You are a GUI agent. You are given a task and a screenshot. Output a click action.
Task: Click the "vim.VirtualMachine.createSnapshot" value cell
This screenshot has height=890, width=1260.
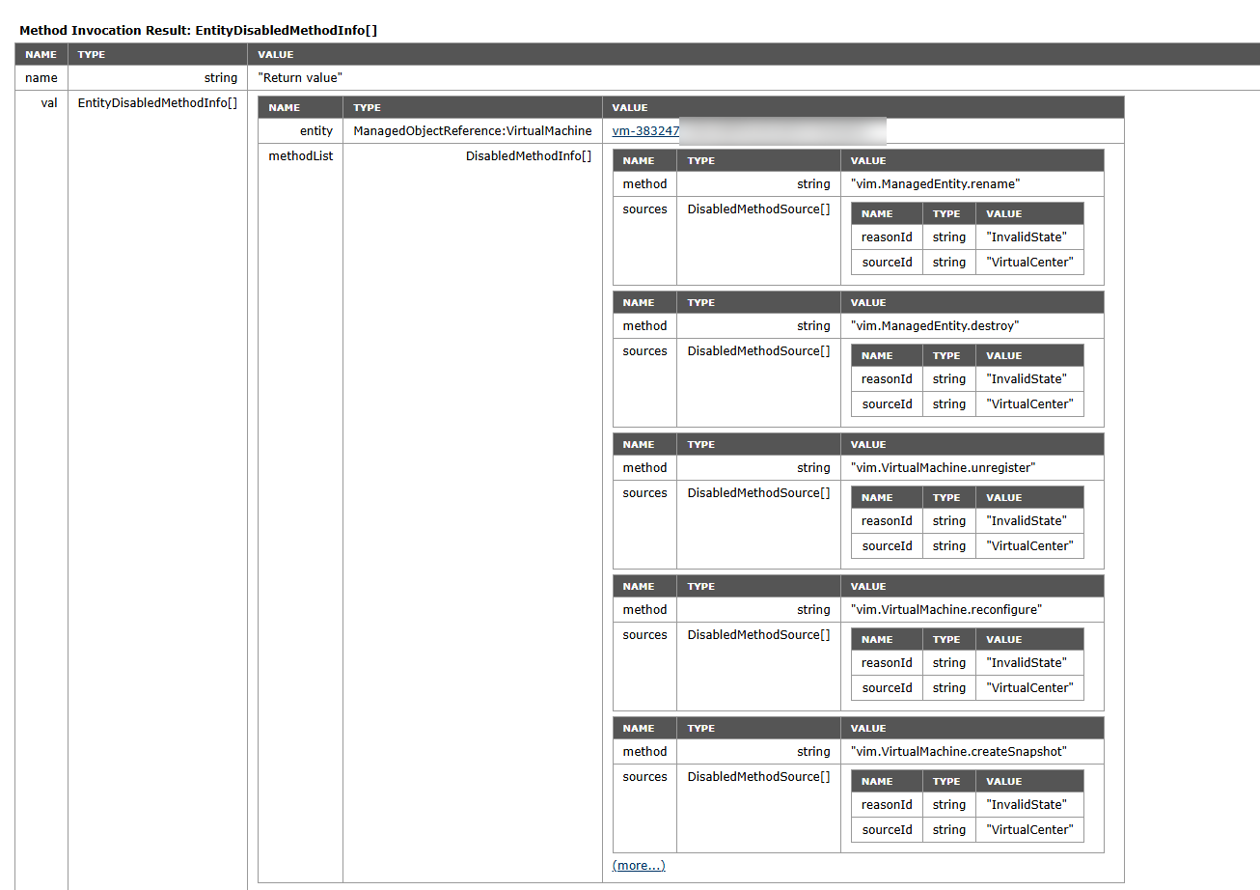[958, 752]
